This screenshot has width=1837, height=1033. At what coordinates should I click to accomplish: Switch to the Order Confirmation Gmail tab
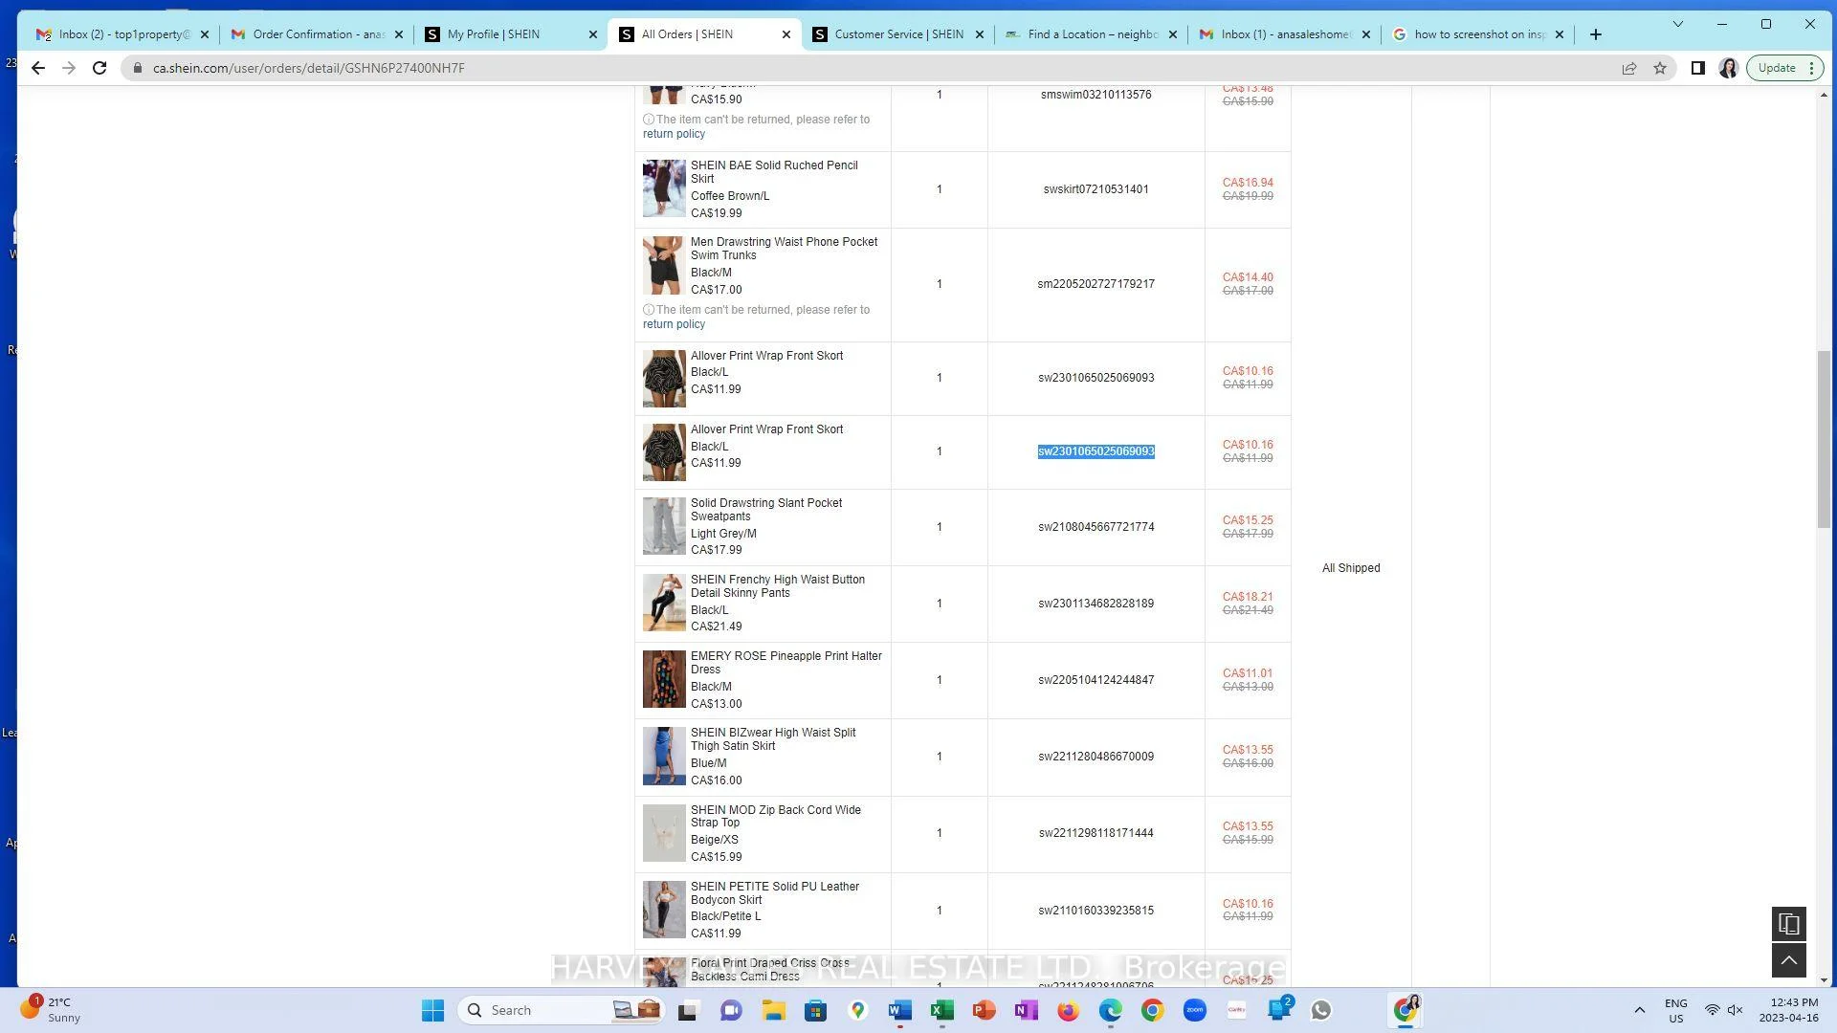pyautogui.click(x=319, y=34)
